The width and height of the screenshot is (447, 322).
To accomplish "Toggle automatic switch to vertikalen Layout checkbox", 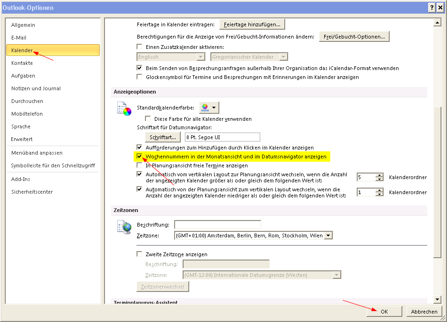I will pos(139,189).
